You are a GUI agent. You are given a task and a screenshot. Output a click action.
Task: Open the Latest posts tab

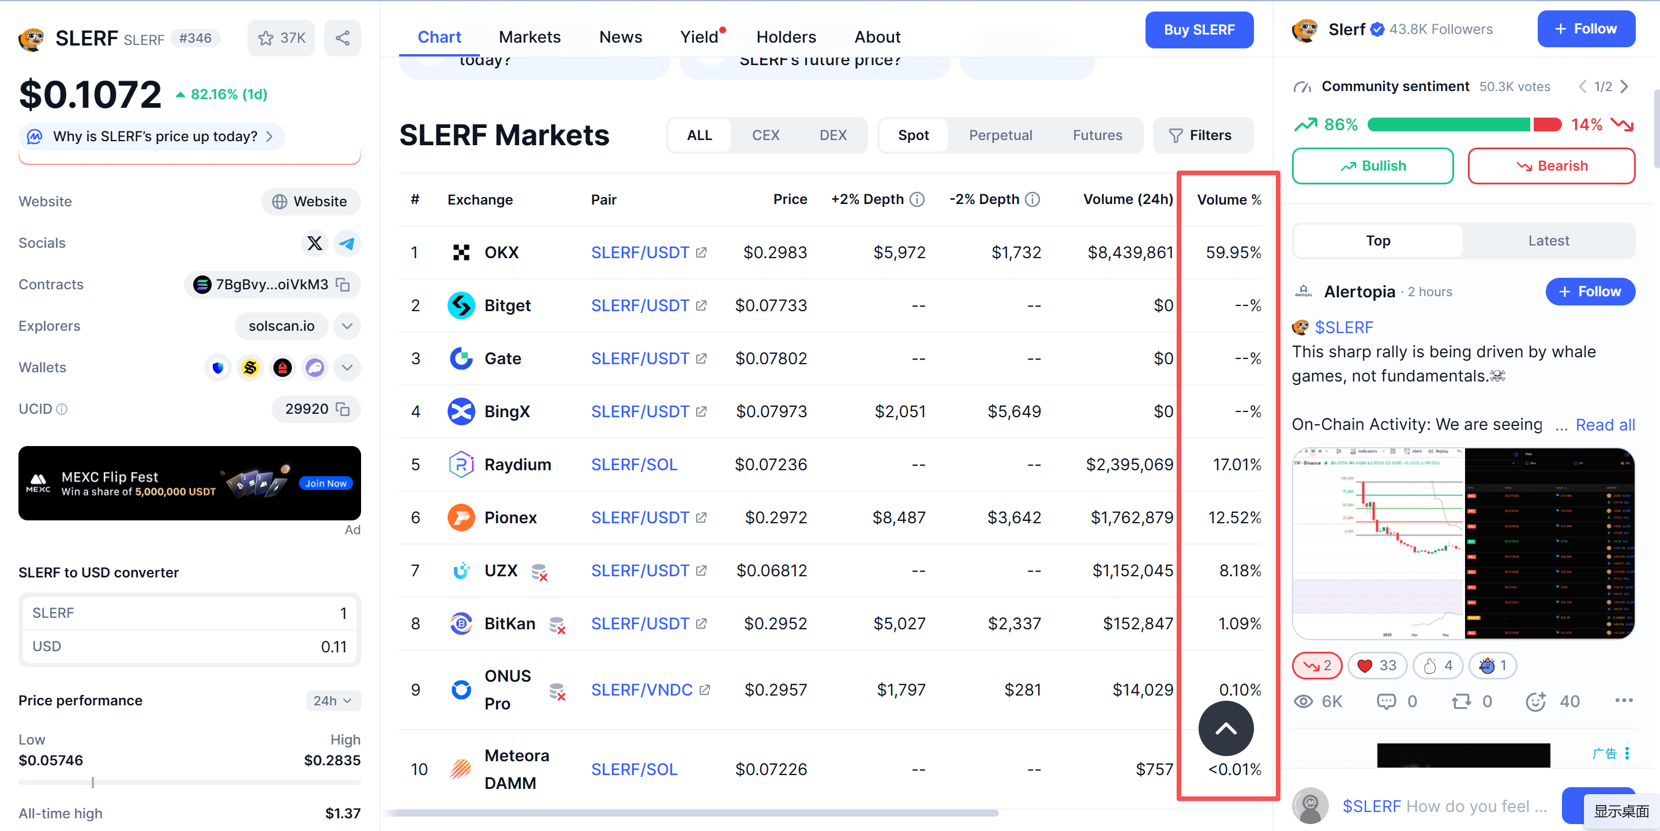tap(1548, 241)
